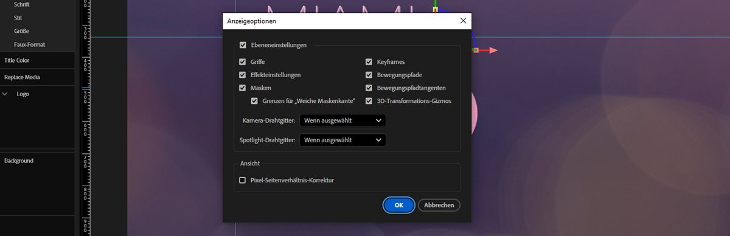Toggle the Bewegungspfade checkbox
This screenshot has height=236, width=730.
[369, 75]
